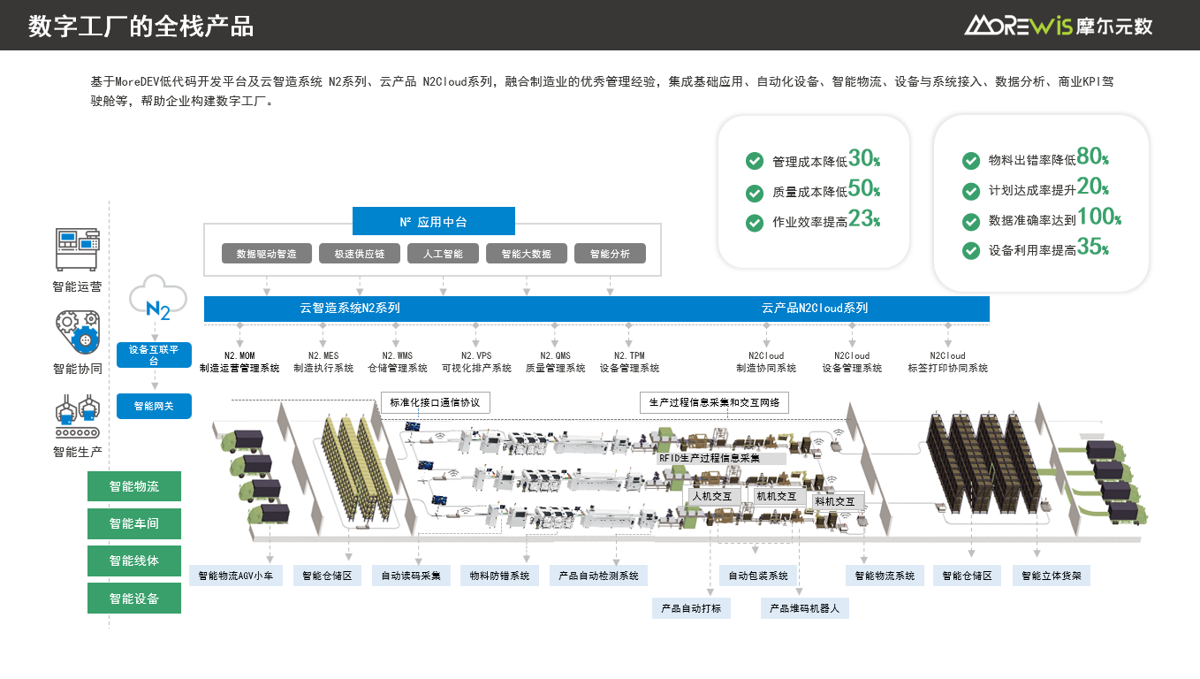The image size is (1200, 679).
Task: Click the 智能分析 button
Action: coord(610,254)
